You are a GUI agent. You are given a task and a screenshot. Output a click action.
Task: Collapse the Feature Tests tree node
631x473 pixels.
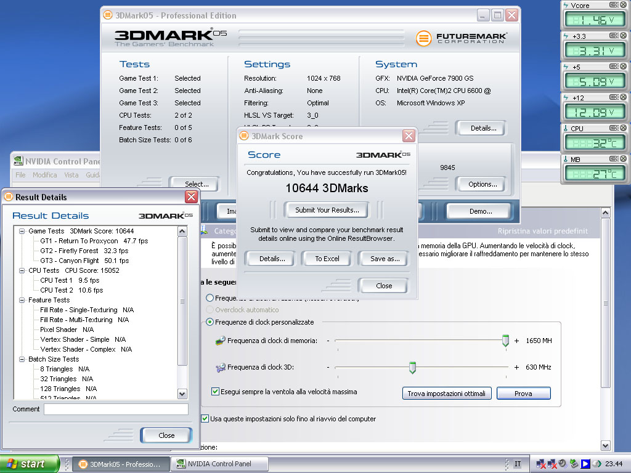coord(22,300)
